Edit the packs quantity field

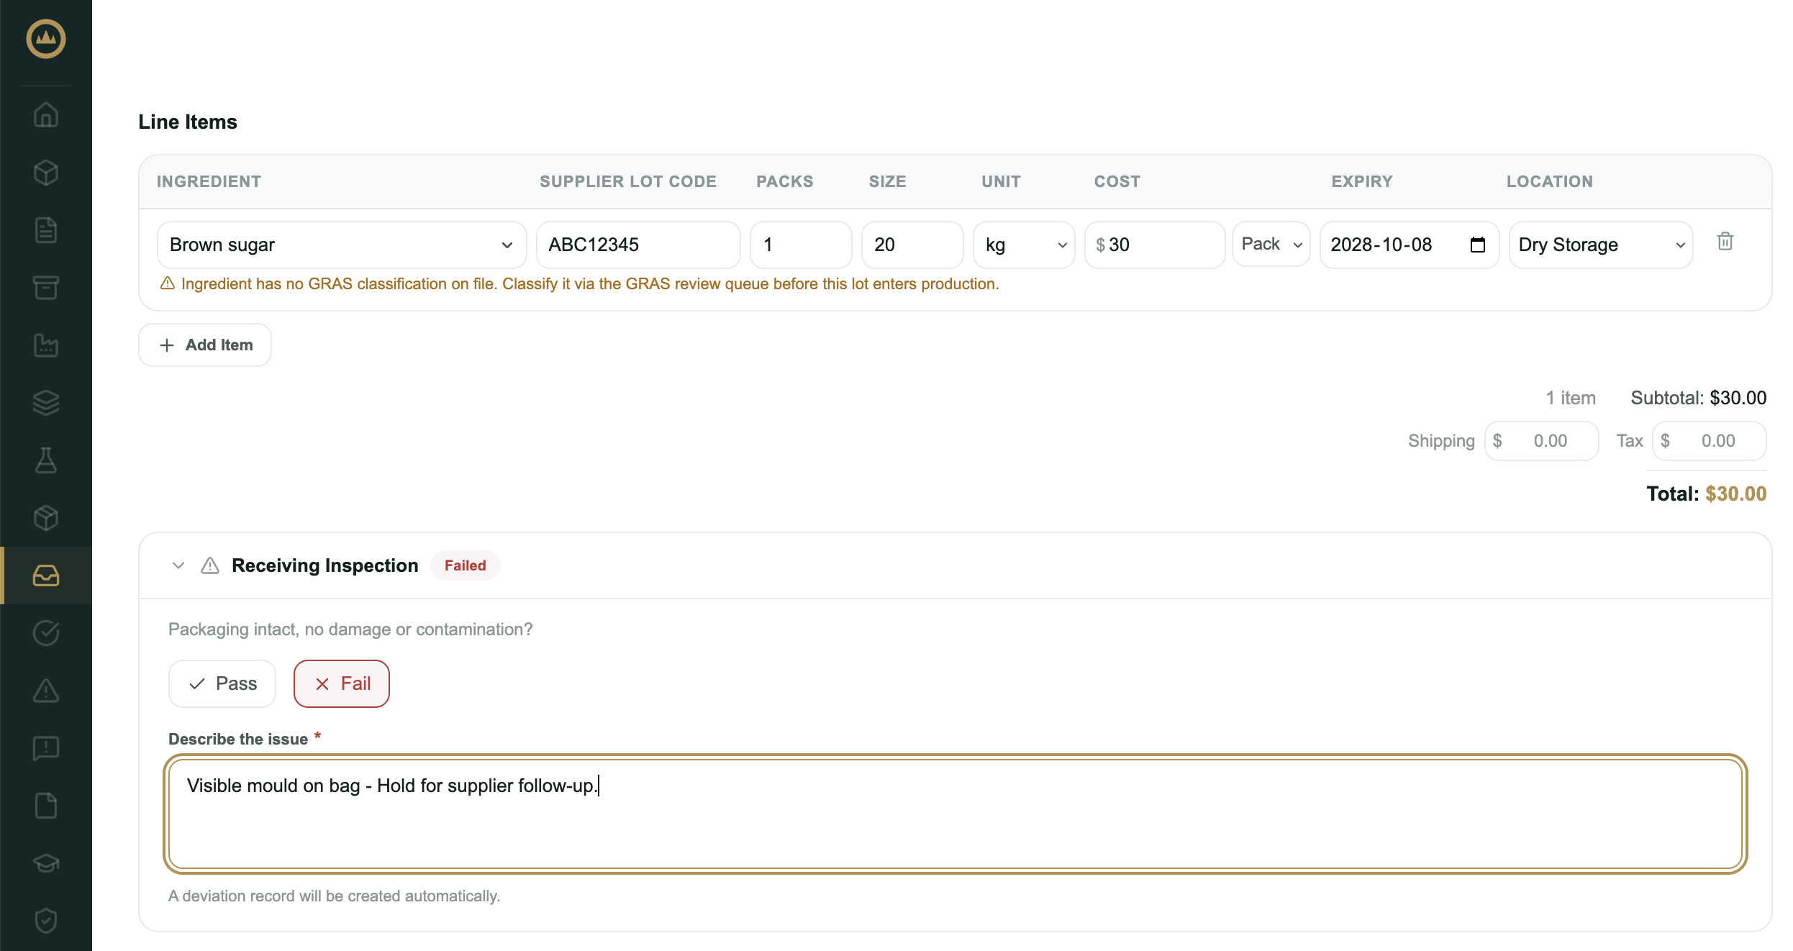tap(801, 245)
